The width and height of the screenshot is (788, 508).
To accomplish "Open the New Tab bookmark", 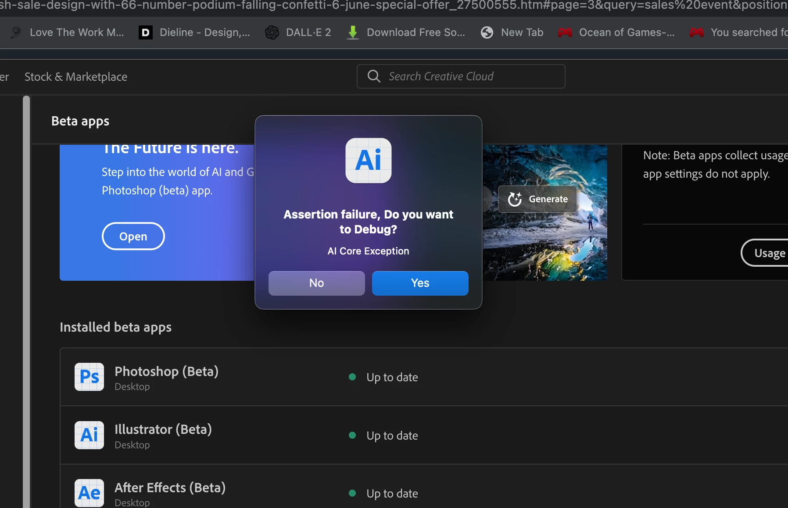I will pos(512,32).
